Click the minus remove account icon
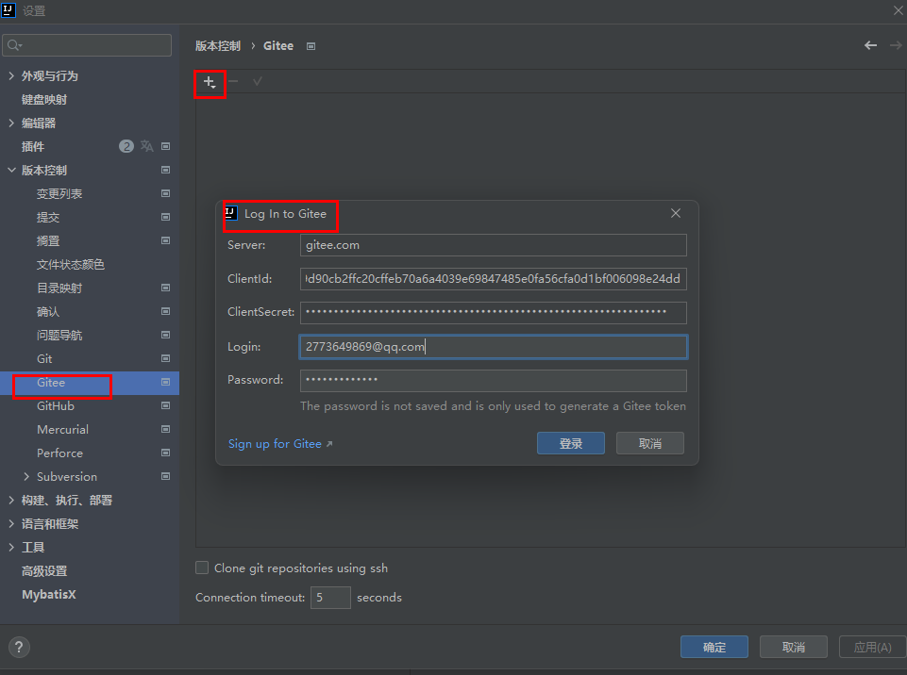The width and height of the screenshot is (907, 675). point(233,81)
